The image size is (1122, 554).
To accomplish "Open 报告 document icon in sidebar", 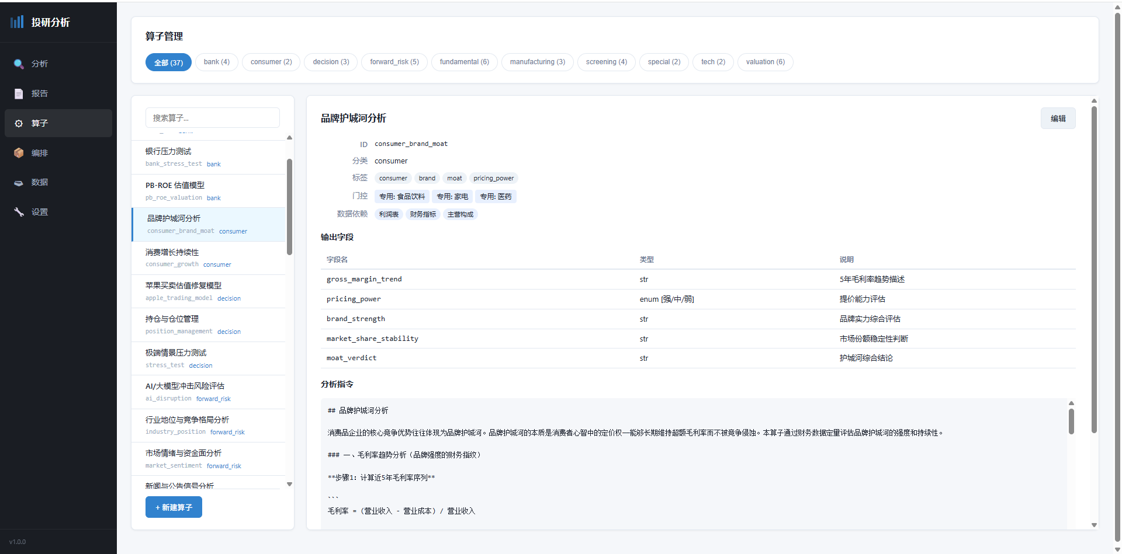I will [19, 93].
